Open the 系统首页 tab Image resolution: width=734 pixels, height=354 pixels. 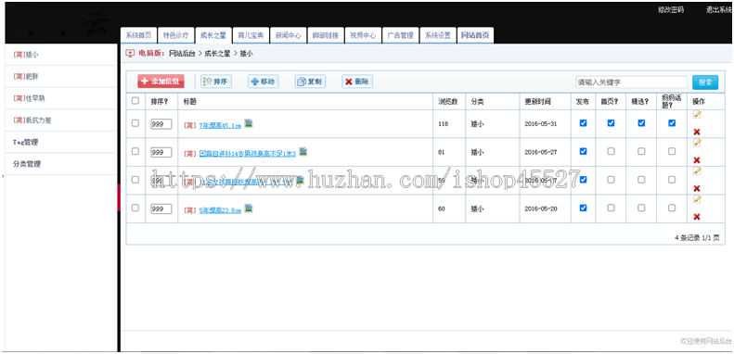(138, 35)
